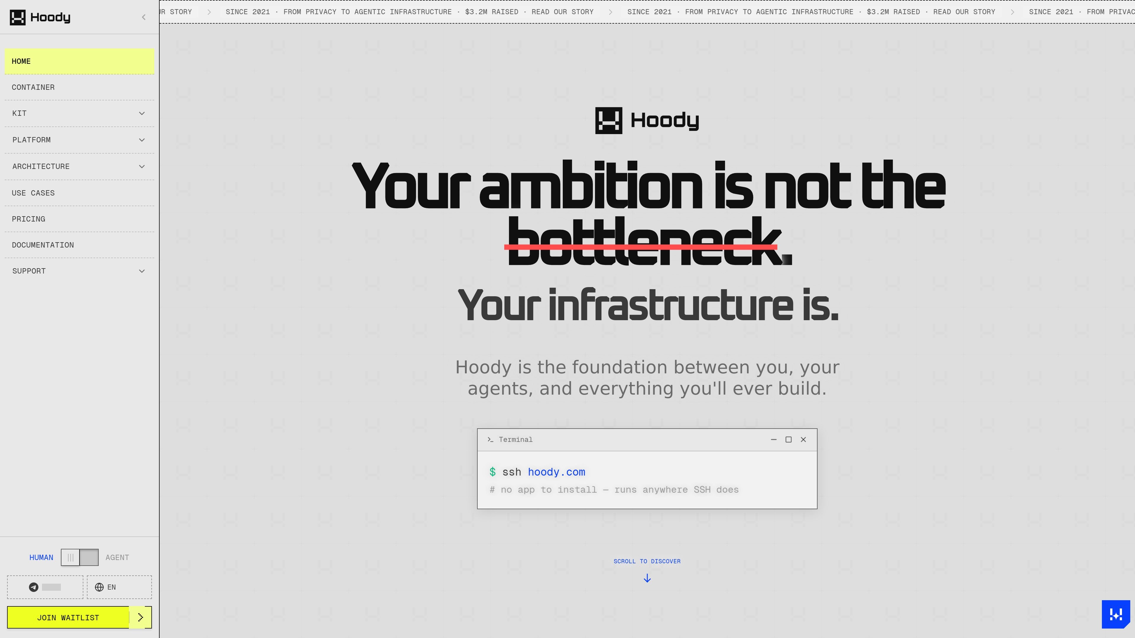Click the Join Waitlist arrow icon

(x=141, y=617)
